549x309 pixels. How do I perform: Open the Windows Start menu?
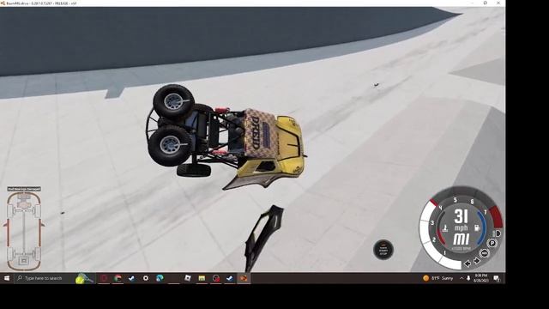(7, 278)
